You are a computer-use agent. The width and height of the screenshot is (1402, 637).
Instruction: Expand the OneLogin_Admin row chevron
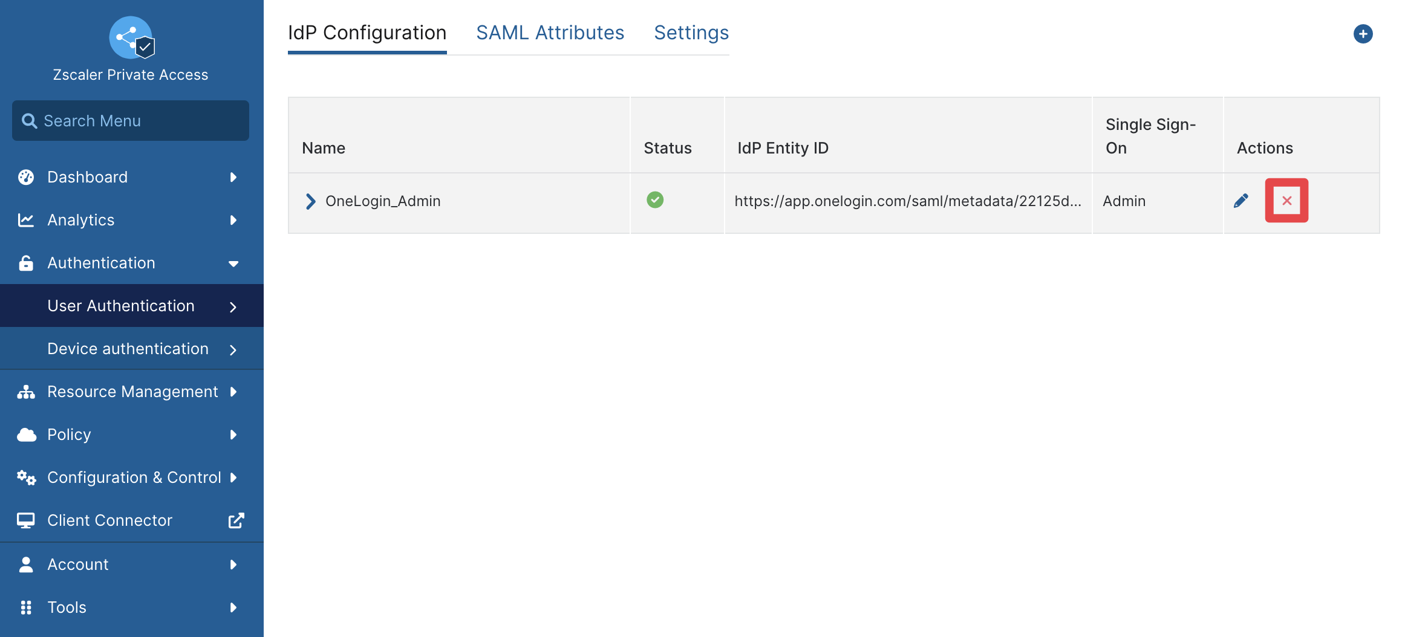coord(310,201)
